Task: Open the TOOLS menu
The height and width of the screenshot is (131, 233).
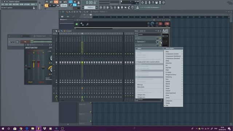Action: tap(33, 4)
